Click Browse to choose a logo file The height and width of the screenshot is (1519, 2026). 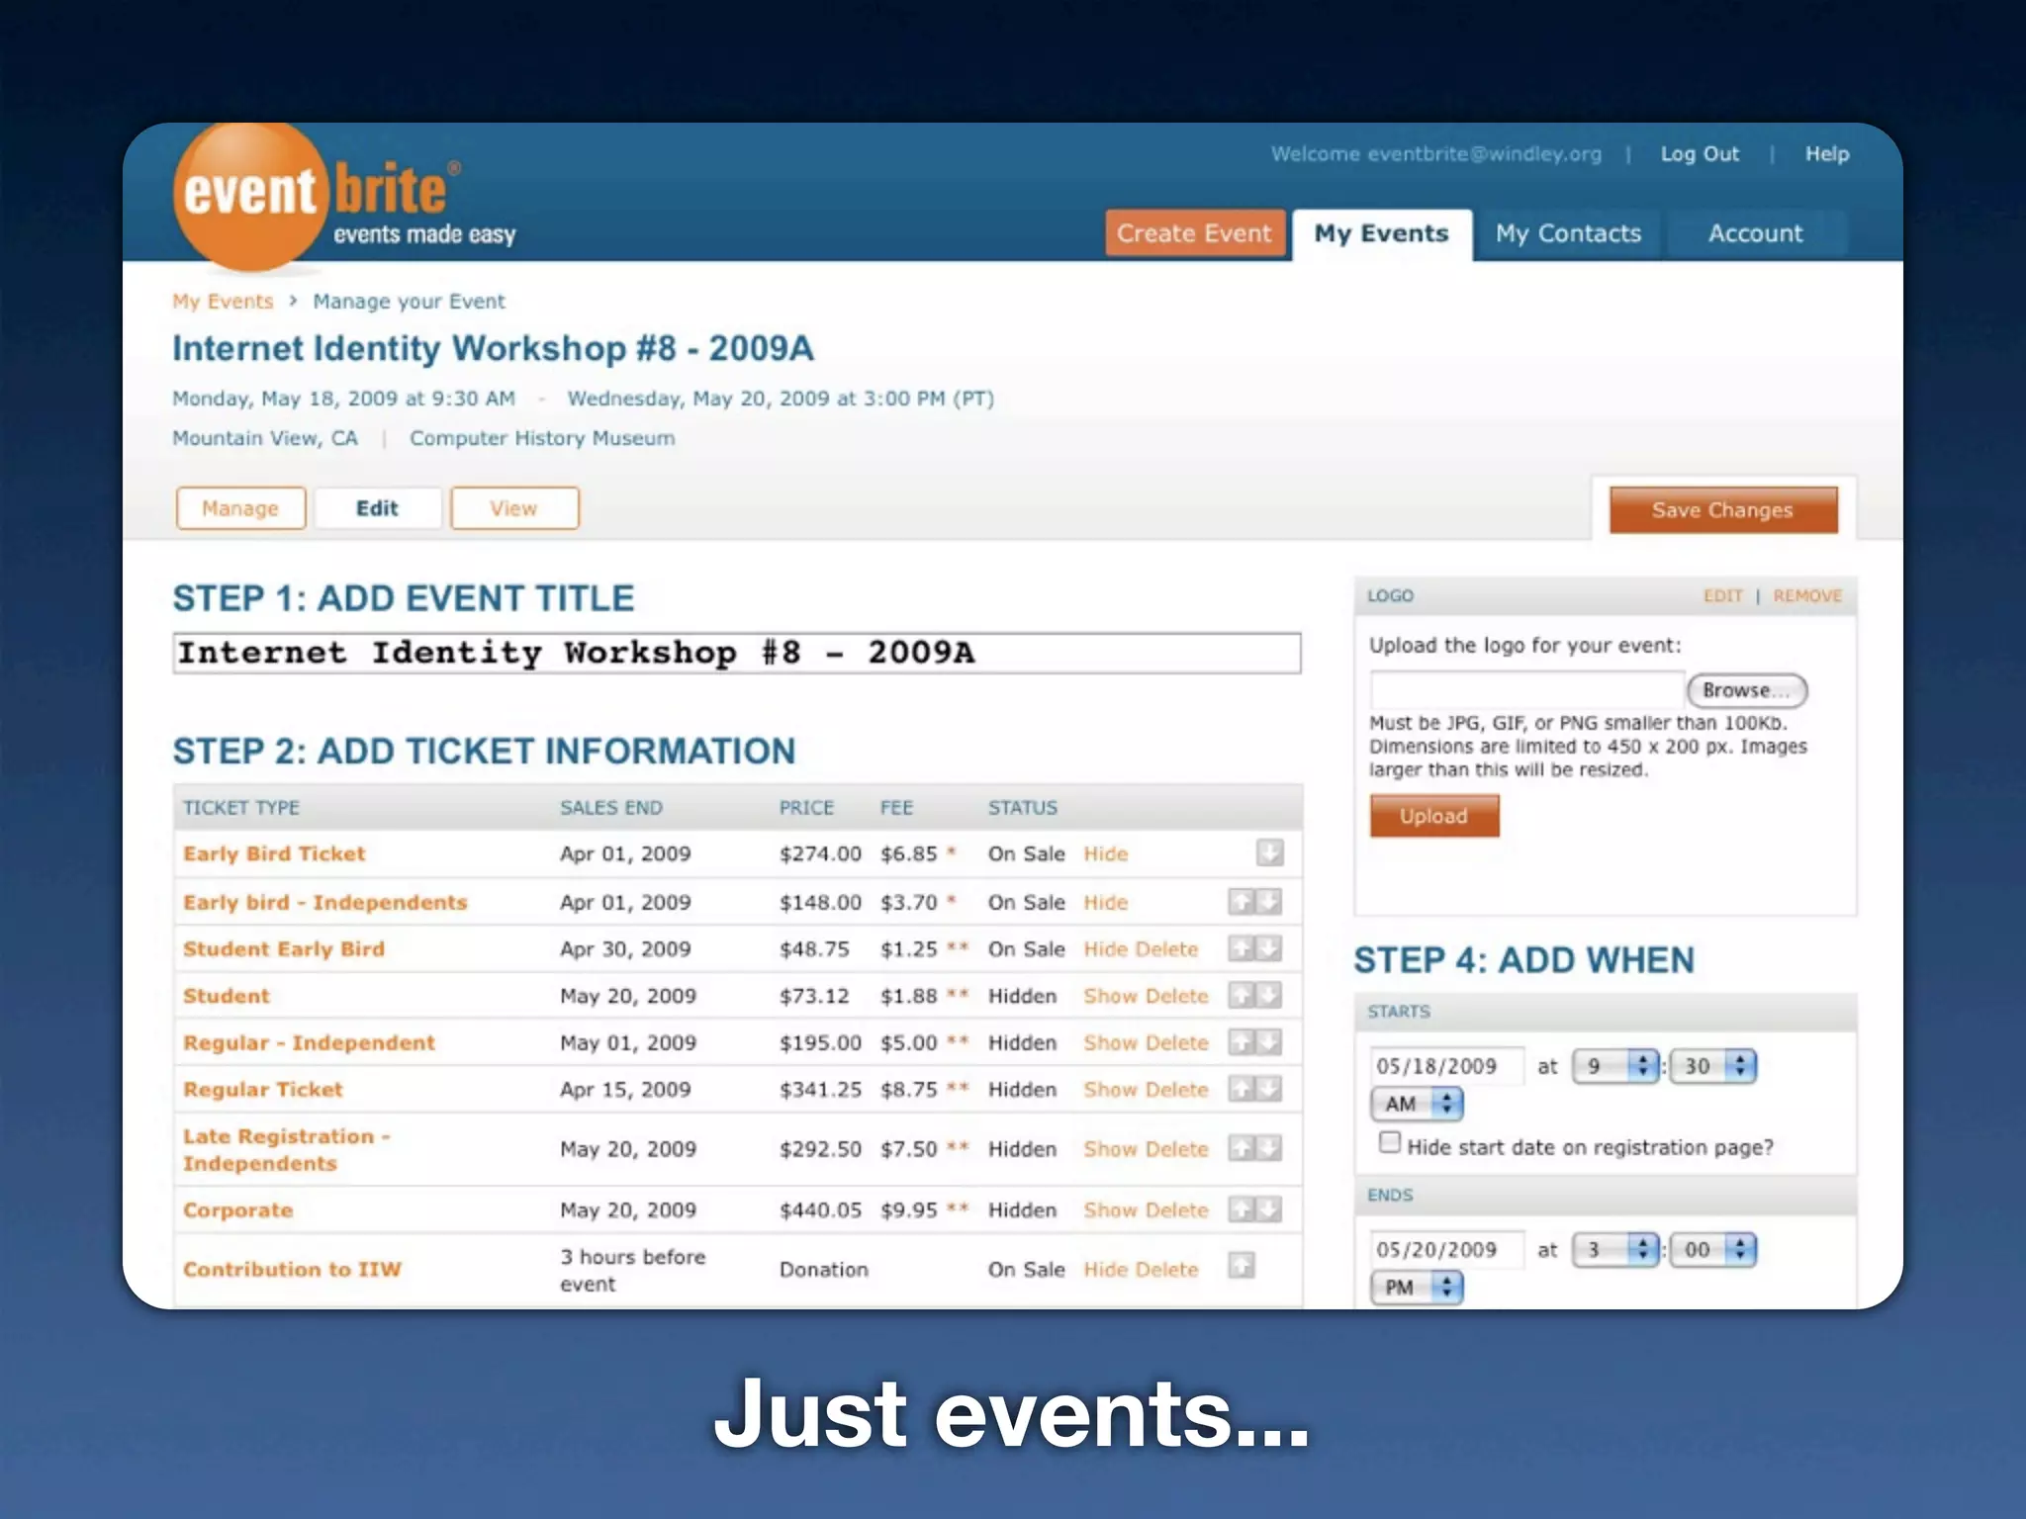tap(1747, 690)
